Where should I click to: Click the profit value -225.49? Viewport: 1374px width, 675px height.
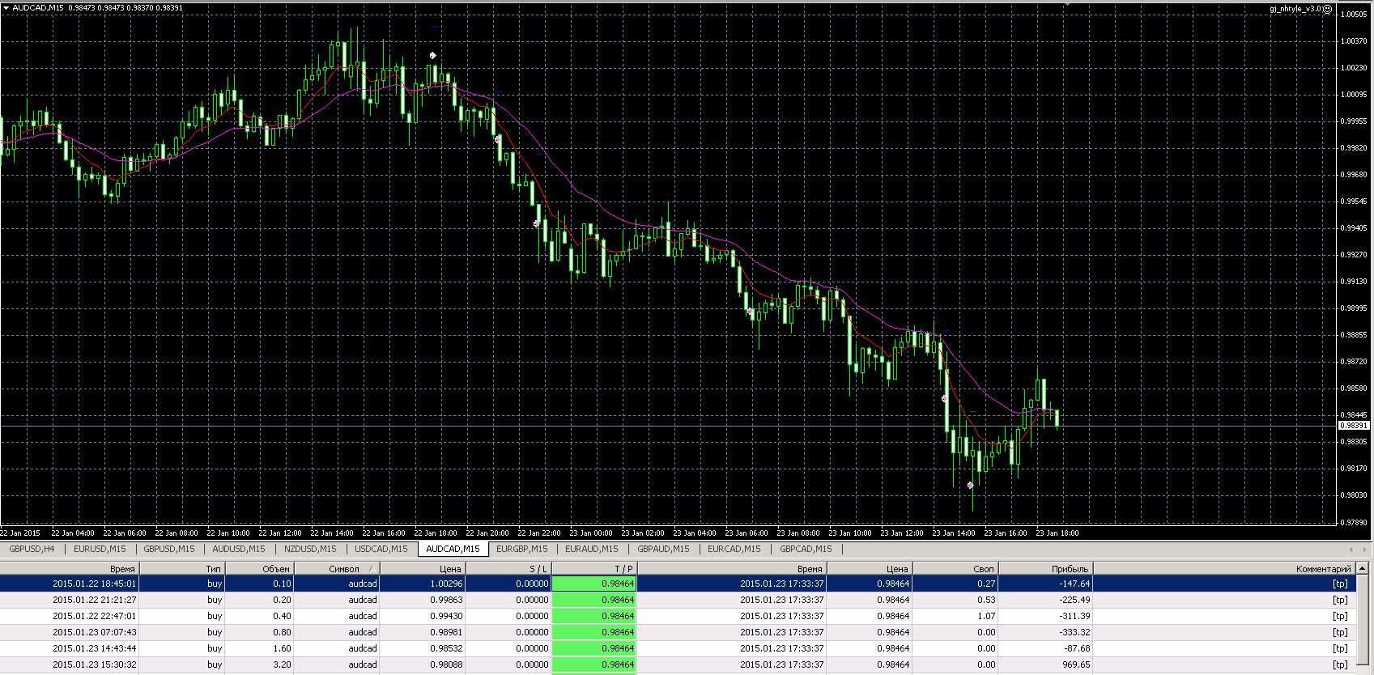tap(1075, 600)
